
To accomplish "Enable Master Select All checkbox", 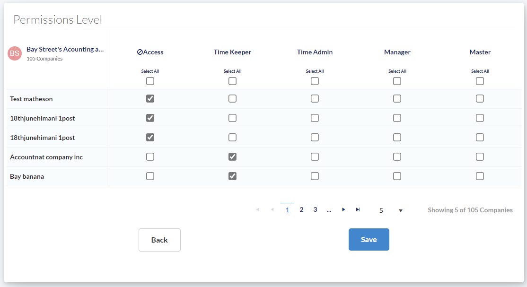I will (480, 81).
